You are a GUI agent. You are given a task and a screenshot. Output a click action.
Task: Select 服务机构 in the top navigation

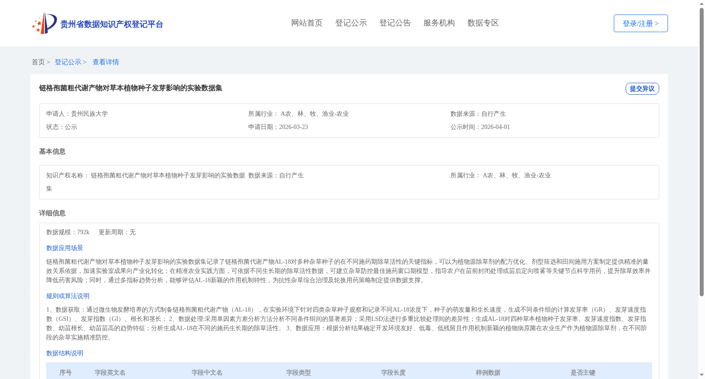[439, 23]
